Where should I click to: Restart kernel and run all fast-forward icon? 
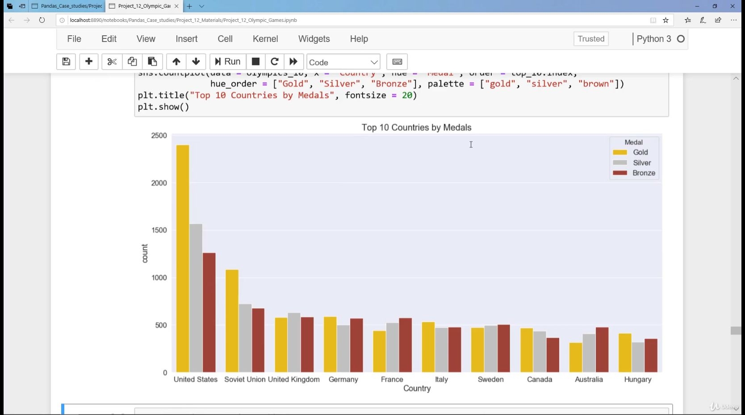tap(294, 62)
